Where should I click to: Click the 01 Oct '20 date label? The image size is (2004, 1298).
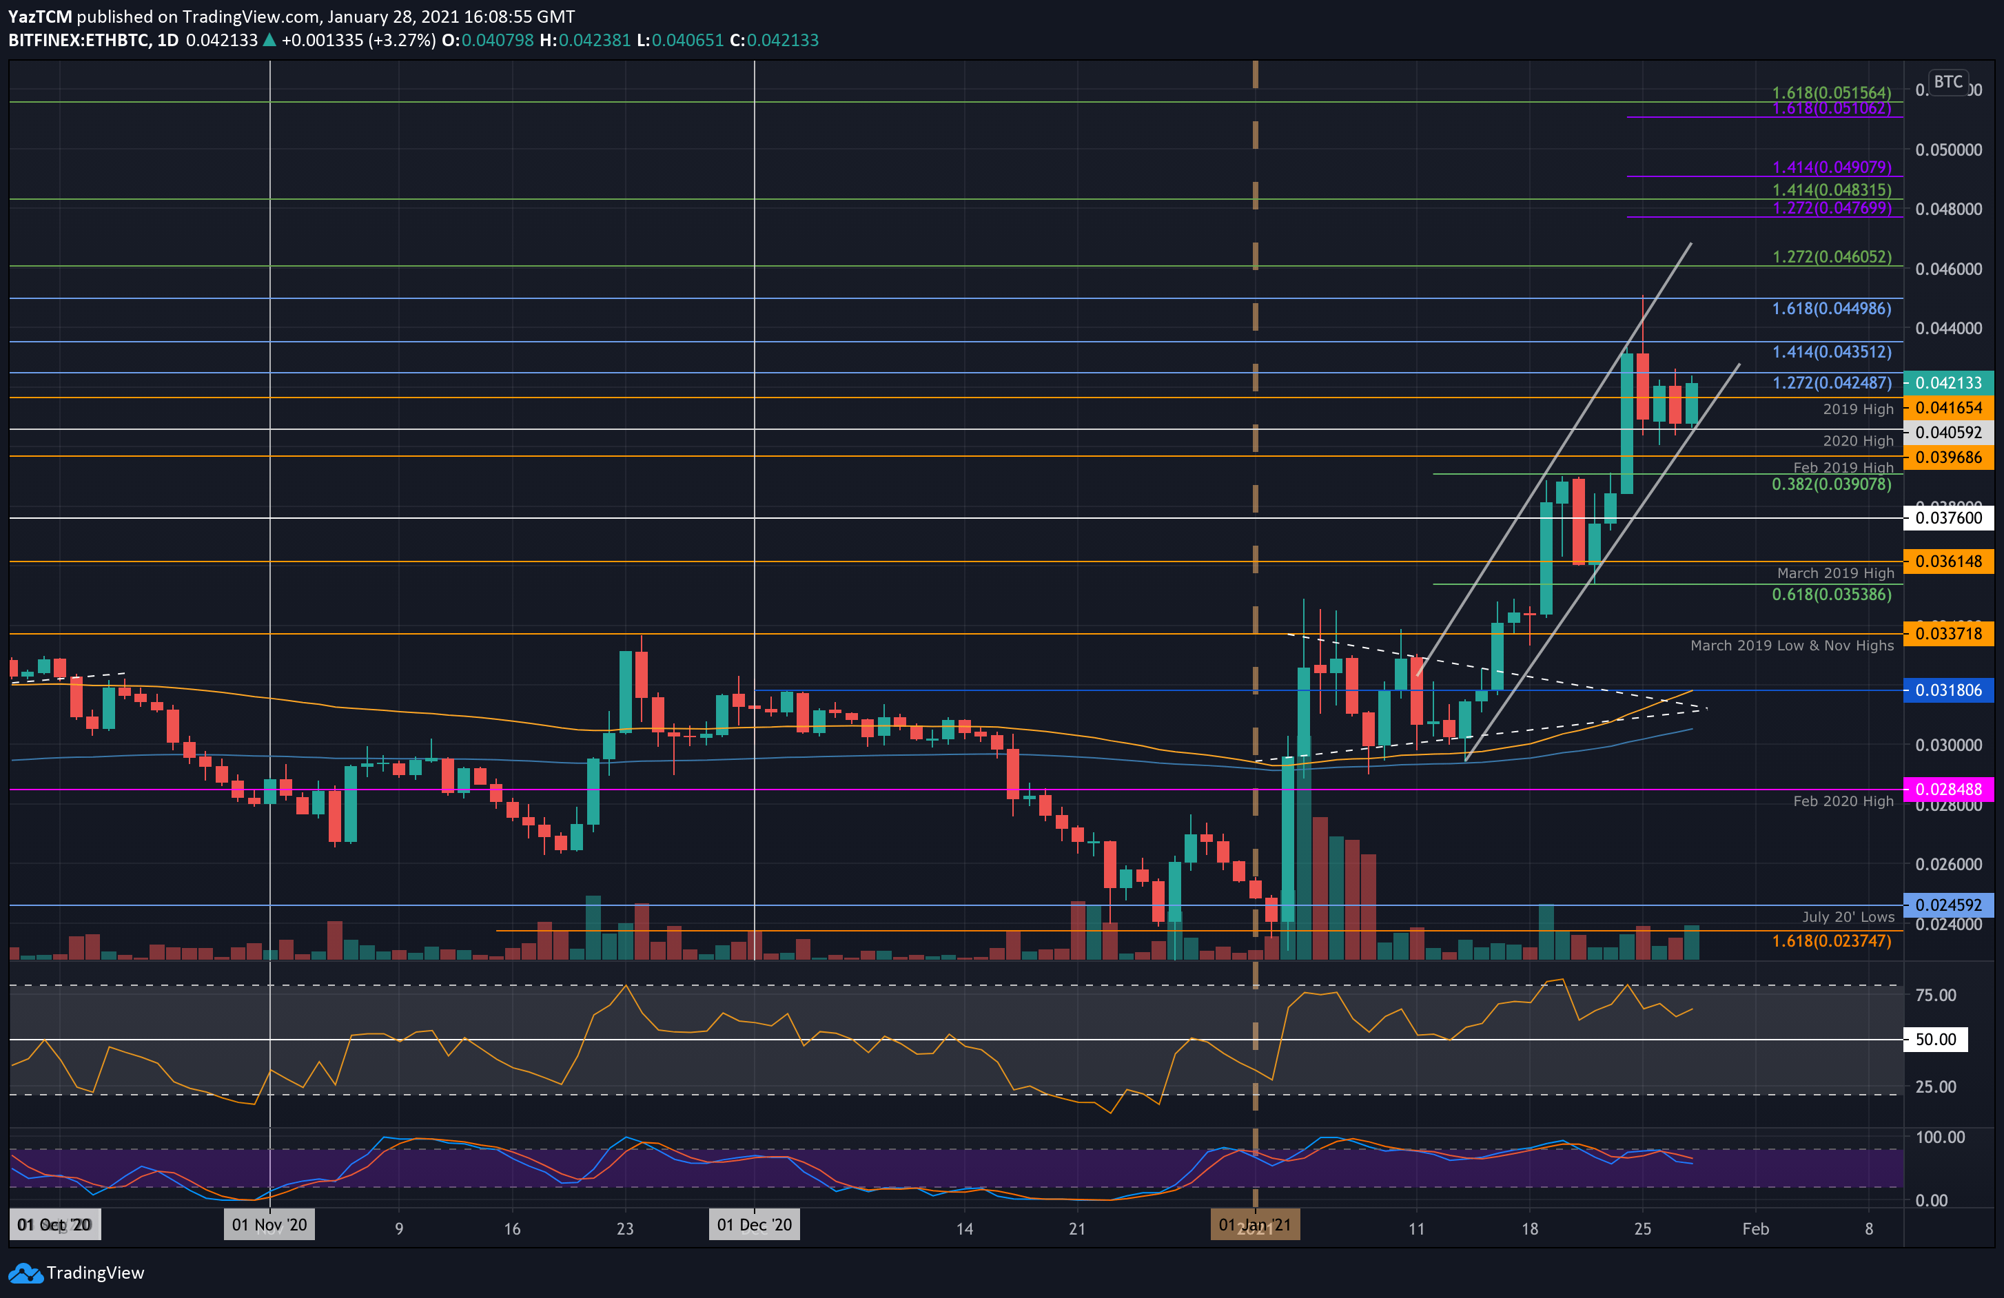(54, 1225)
